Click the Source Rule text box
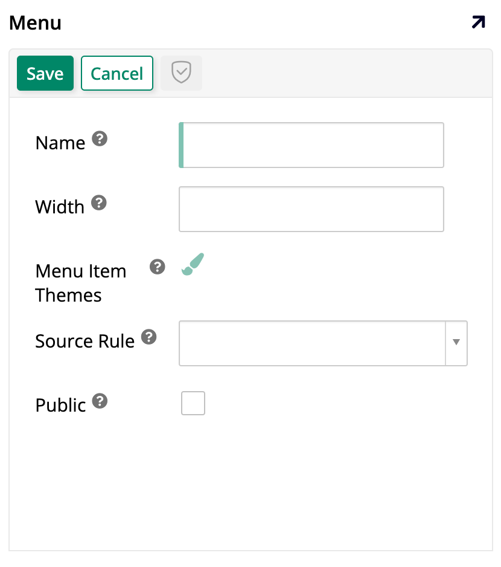 (311, 343)
